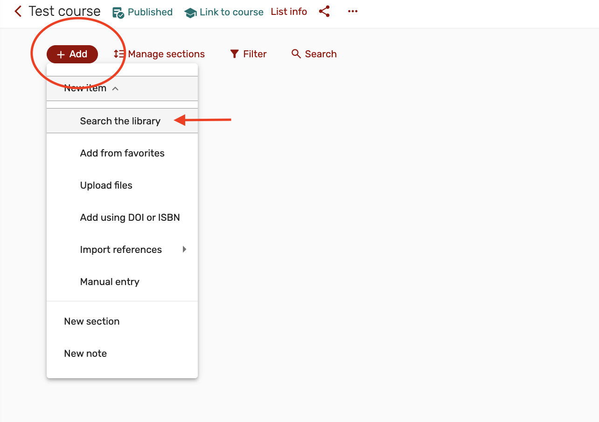Click the Add button
599x422 pixels.
[x=72, y=54]
